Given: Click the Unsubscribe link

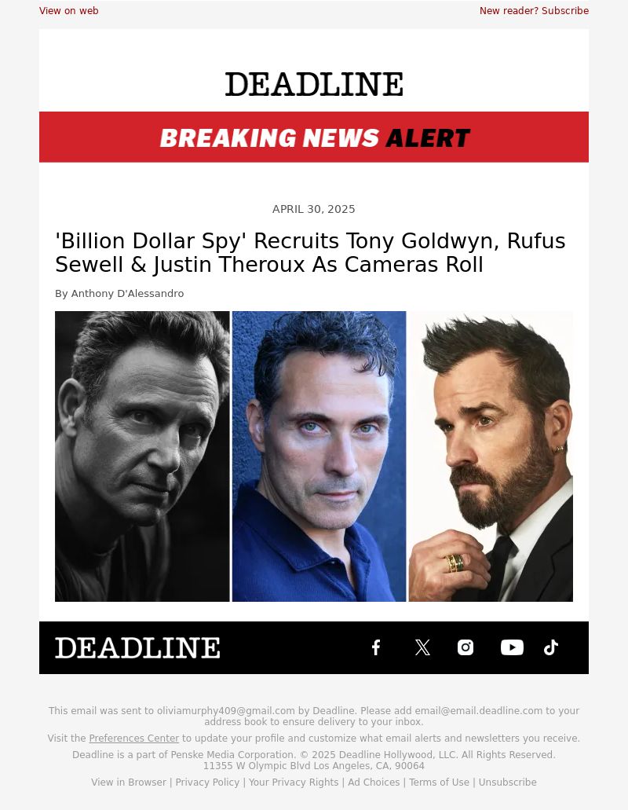Looking at the screenshot, I should click(x=507, y=782).
